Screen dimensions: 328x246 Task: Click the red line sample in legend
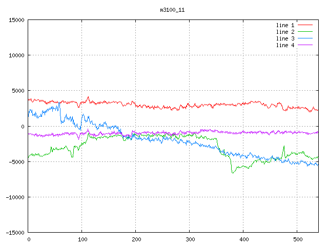305,25
